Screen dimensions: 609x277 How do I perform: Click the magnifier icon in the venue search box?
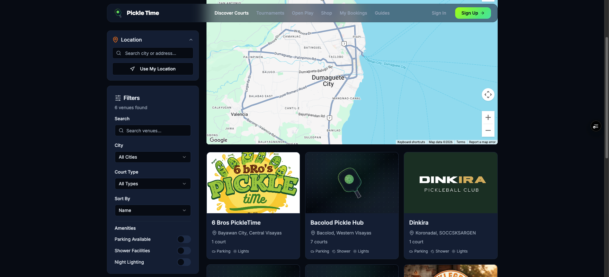pos(121,130)
